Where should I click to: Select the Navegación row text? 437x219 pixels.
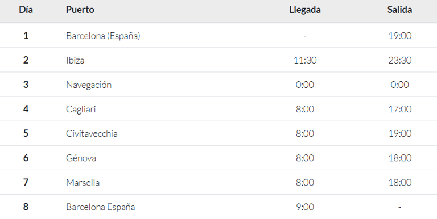point(89,85)
